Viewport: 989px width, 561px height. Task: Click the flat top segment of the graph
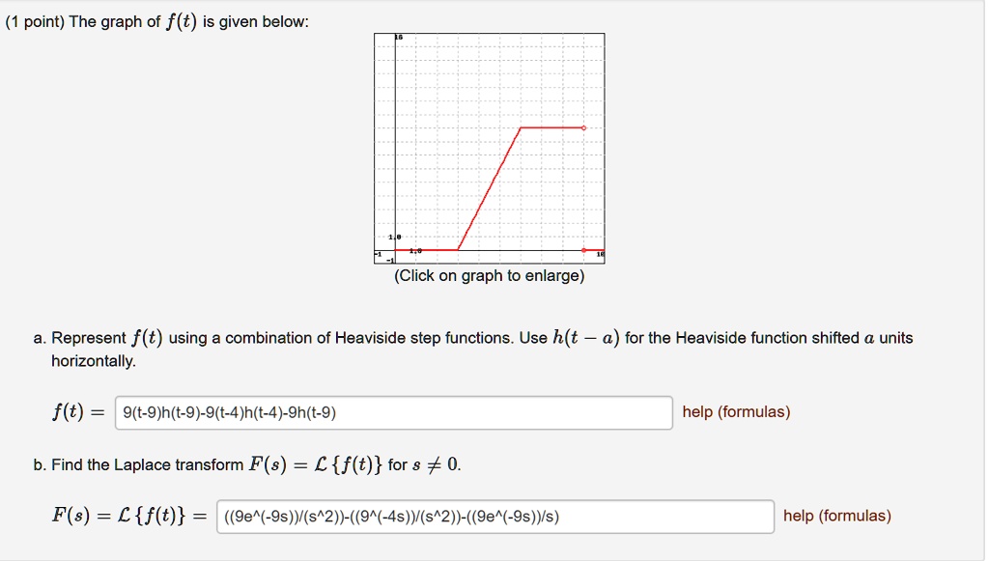tap(551, 126)
